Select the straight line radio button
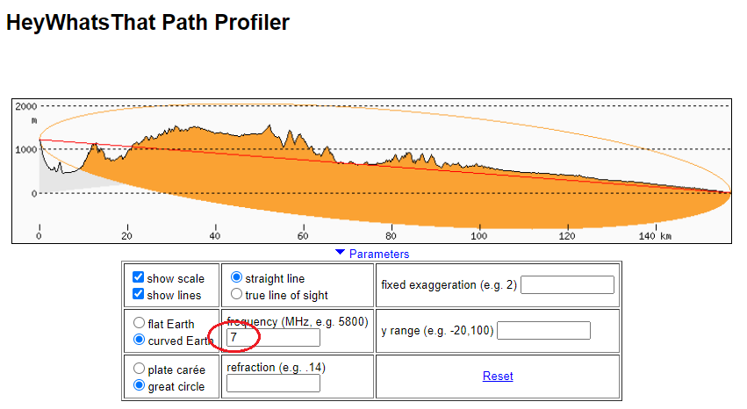 pos(236,277)
